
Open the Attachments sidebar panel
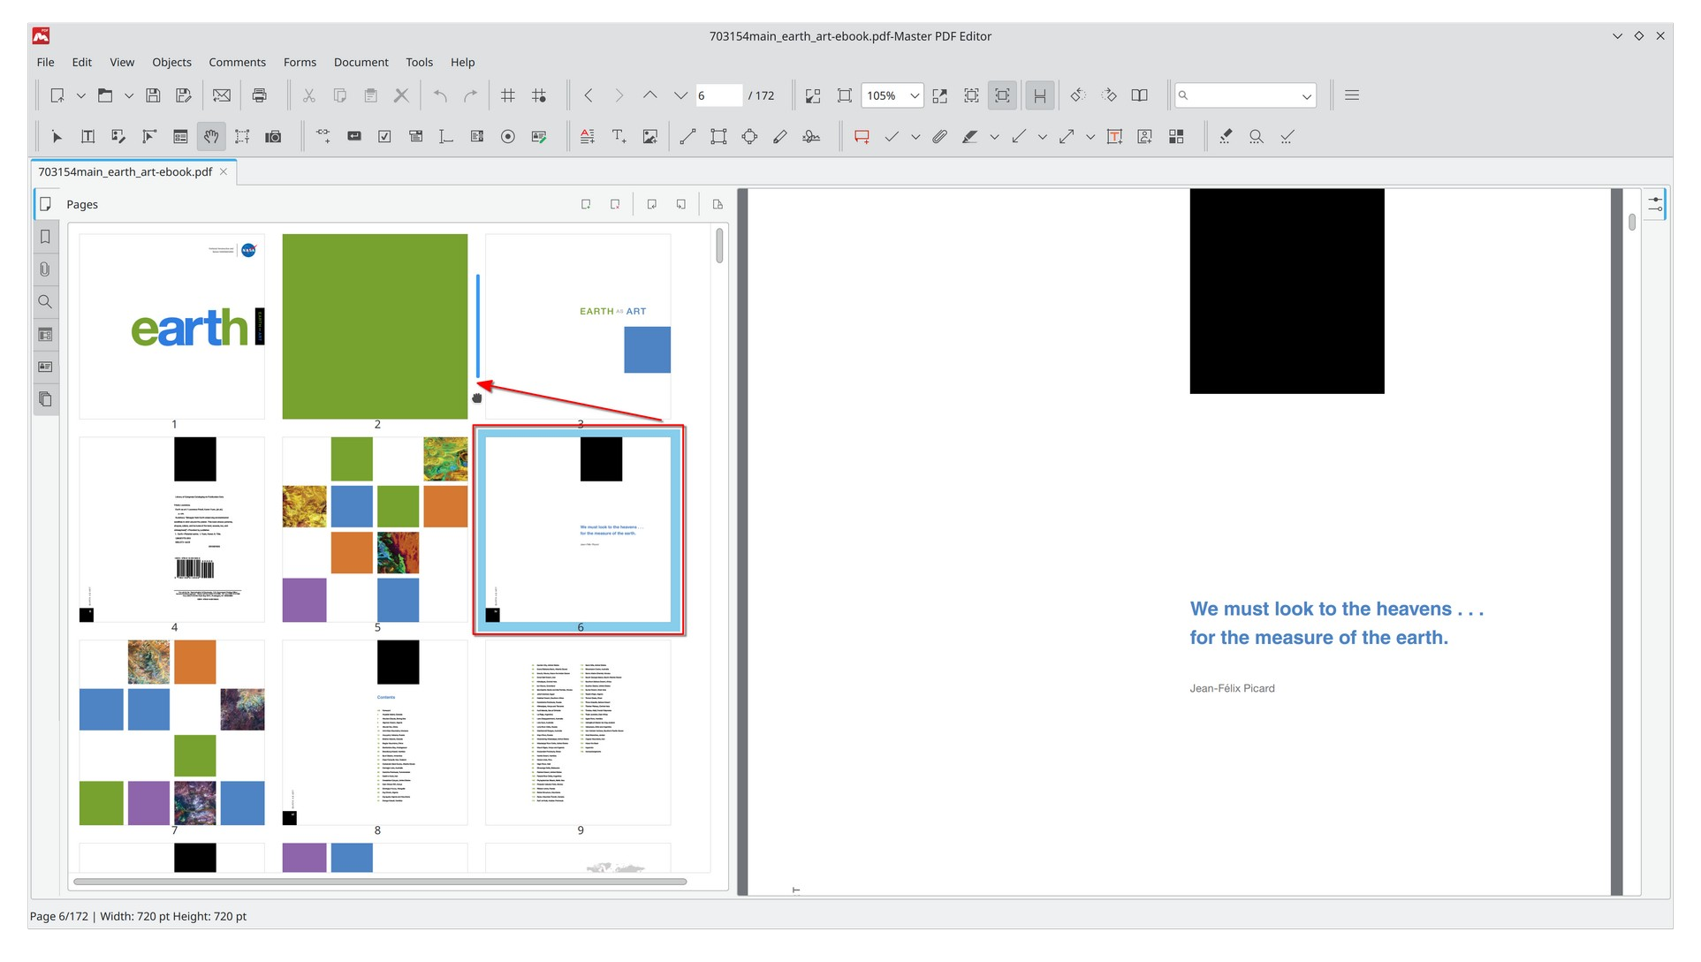[45, 269]
